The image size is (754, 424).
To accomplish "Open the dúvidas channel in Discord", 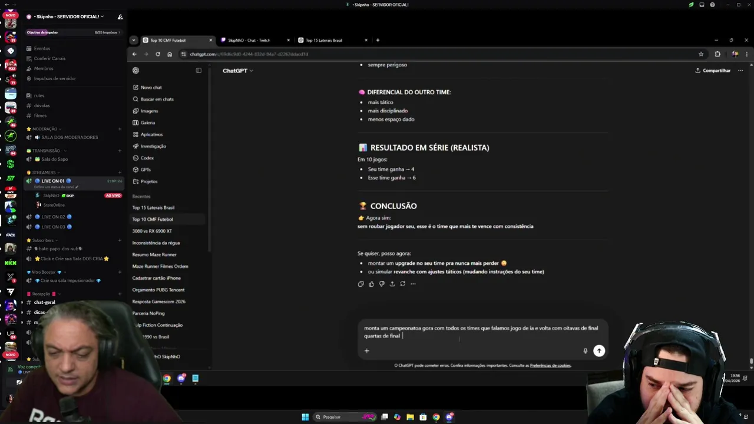I will pyautogui.click(x=42, y=105).
